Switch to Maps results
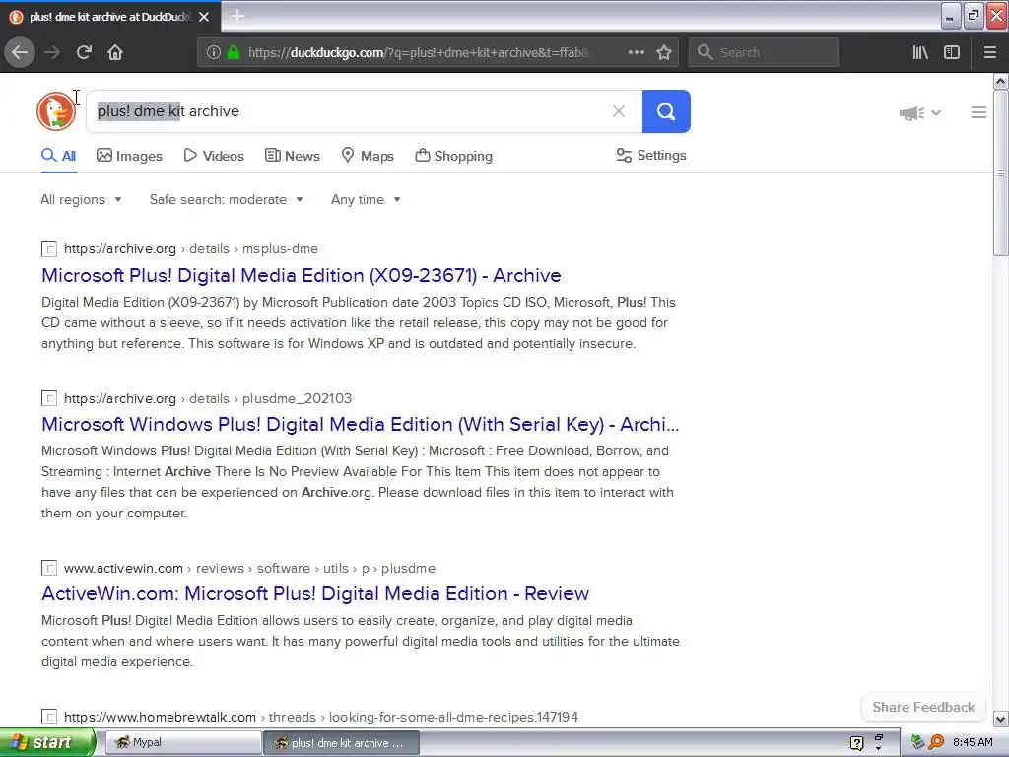The image size is (1009, 757). 368,156
